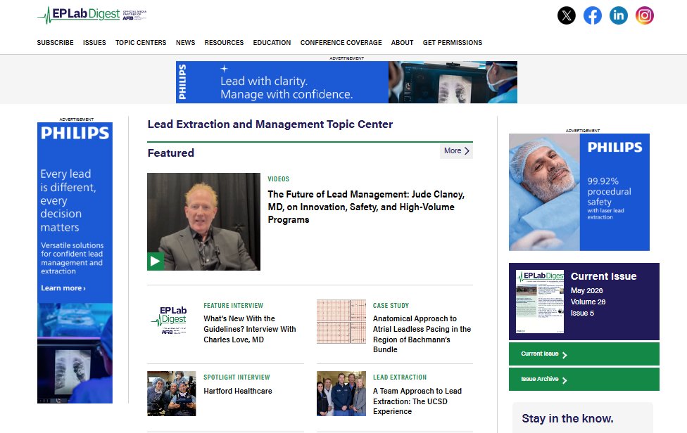Open A Team Approach to Lead Extraction
The height and width of the screenshot is (433, 687).
[417, 401]
